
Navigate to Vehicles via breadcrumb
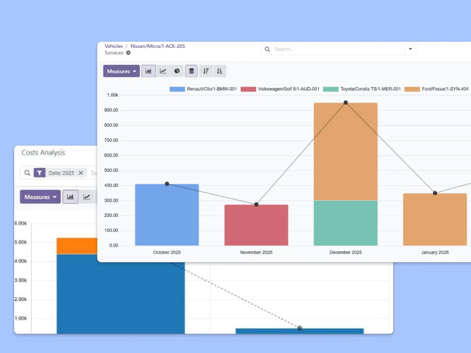[114, 46]
